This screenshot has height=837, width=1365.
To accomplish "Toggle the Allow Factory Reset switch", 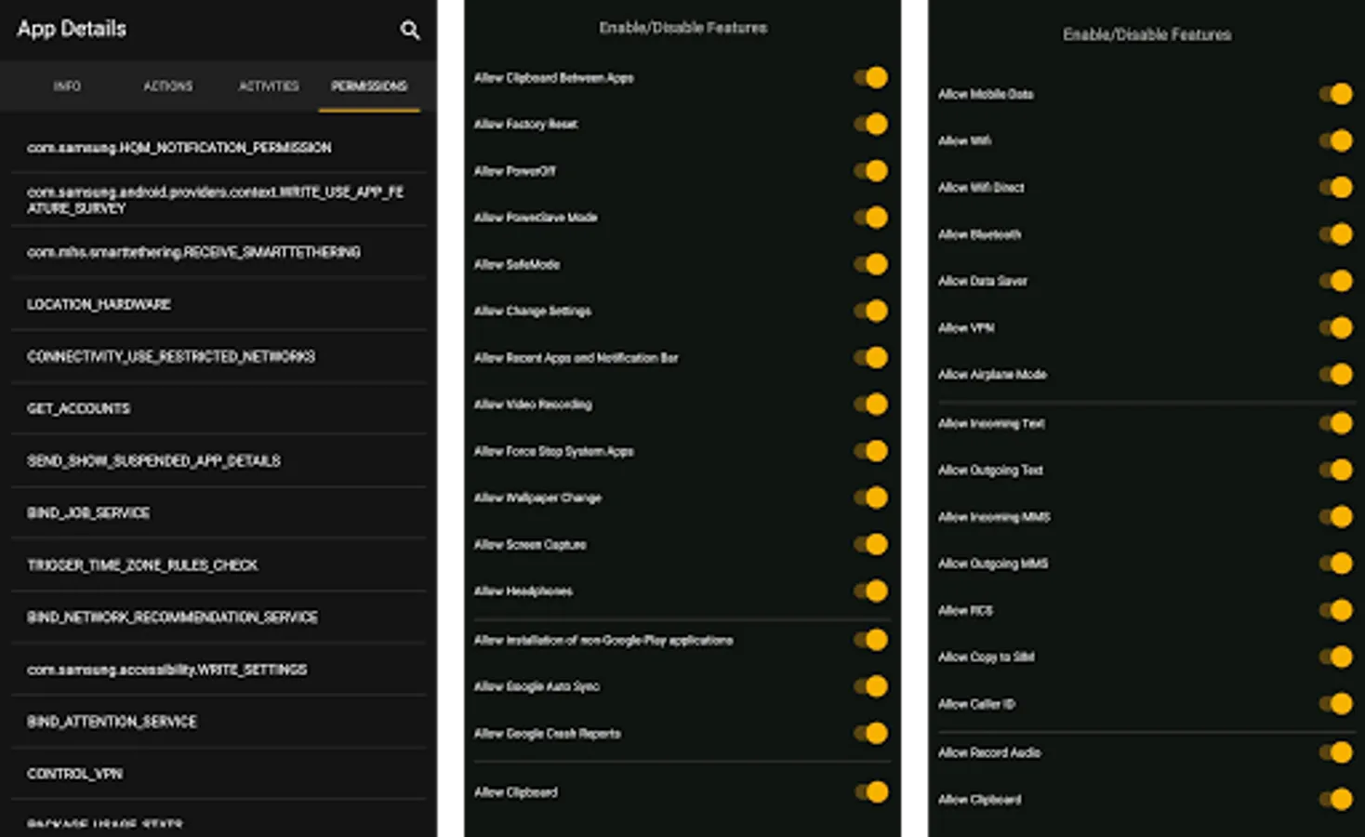I will pyautogui.click(x=872, y=125).
